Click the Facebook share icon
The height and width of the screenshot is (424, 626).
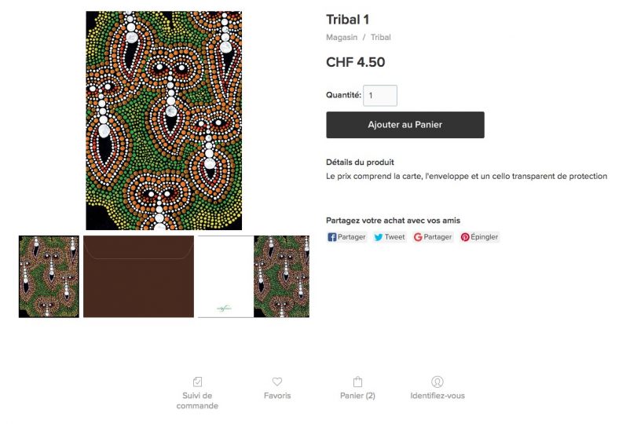(x=331, y=237)
